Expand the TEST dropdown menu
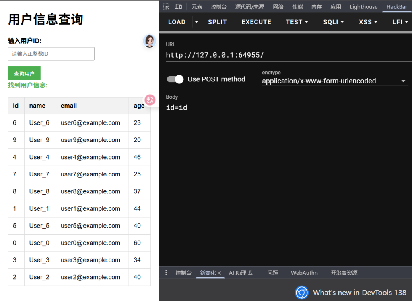412x301 pixels. coord(297,22)
